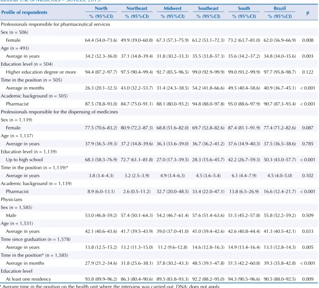
Task: Click the p value 0.033
Action: [x=308, y=231]
